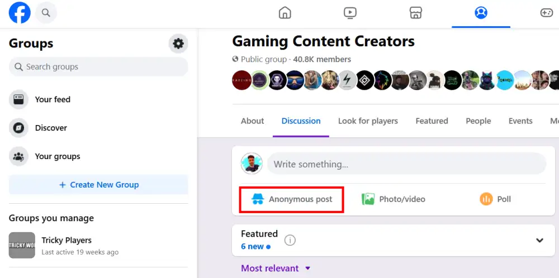Start an Anonymous post
559x278 pixels.
[292, 199]
